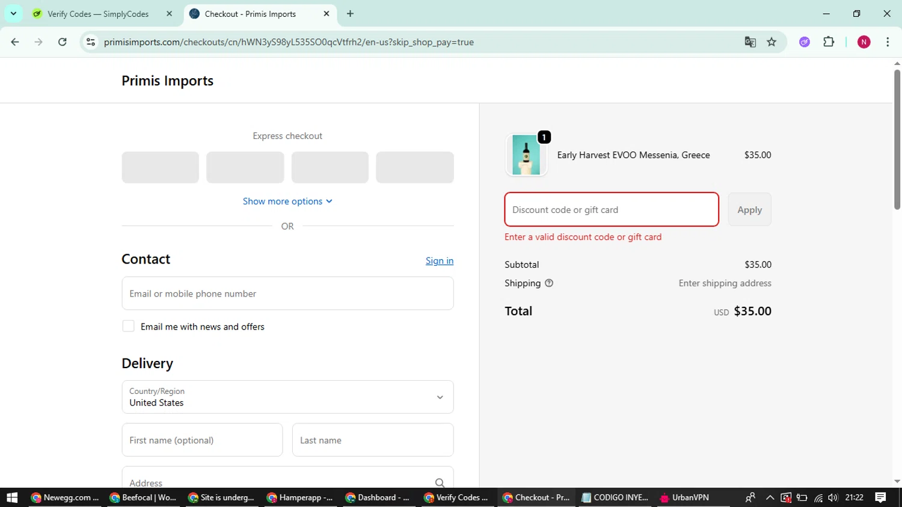
Task: Focus the Last name field
Action: pyautogui.click(x=373, y=440)
